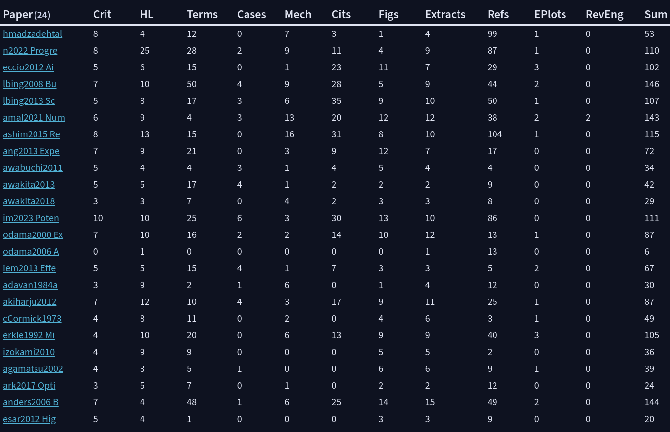Open the awabuchi2011 paper link
670x432 pixels.
point(33,168)
